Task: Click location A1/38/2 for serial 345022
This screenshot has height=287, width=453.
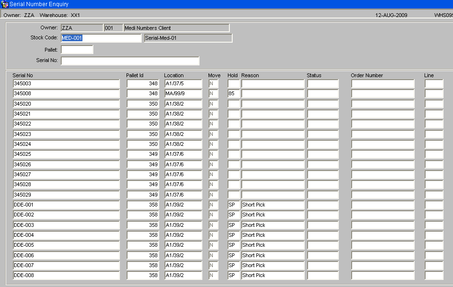Action: point(183,124)
